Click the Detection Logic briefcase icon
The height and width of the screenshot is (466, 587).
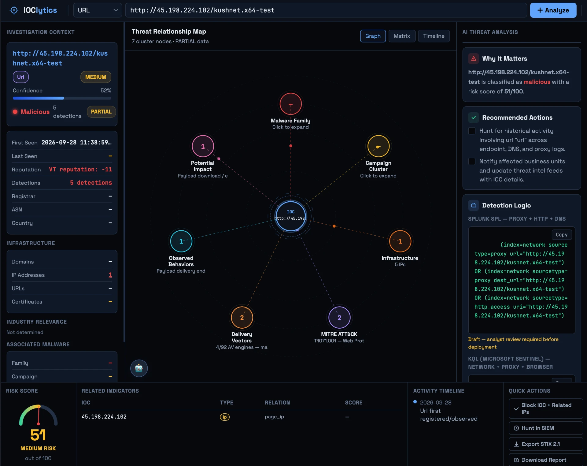pos(474,205)
